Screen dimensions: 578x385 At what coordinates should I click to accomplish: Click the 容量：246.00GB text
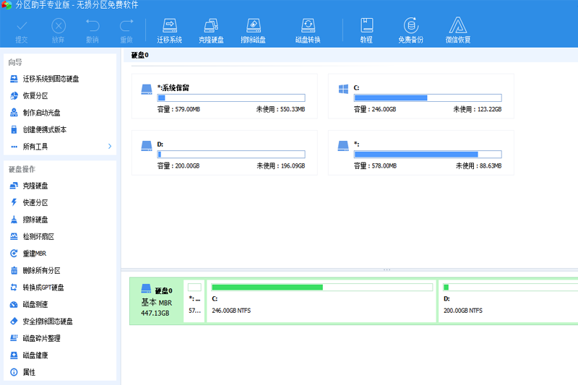point(375,109)
